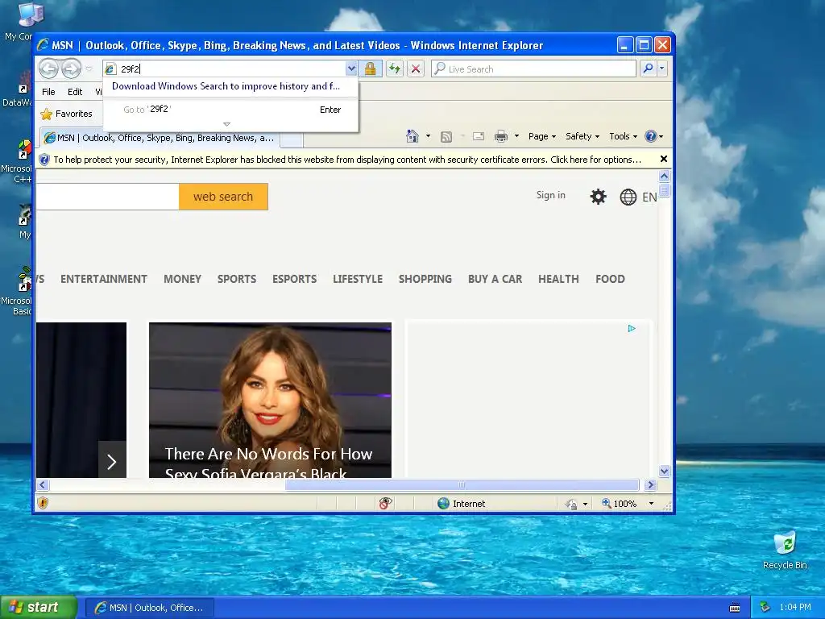825x619 pixels.
Task: Click the status bar security shield icon
Action: 43,503
